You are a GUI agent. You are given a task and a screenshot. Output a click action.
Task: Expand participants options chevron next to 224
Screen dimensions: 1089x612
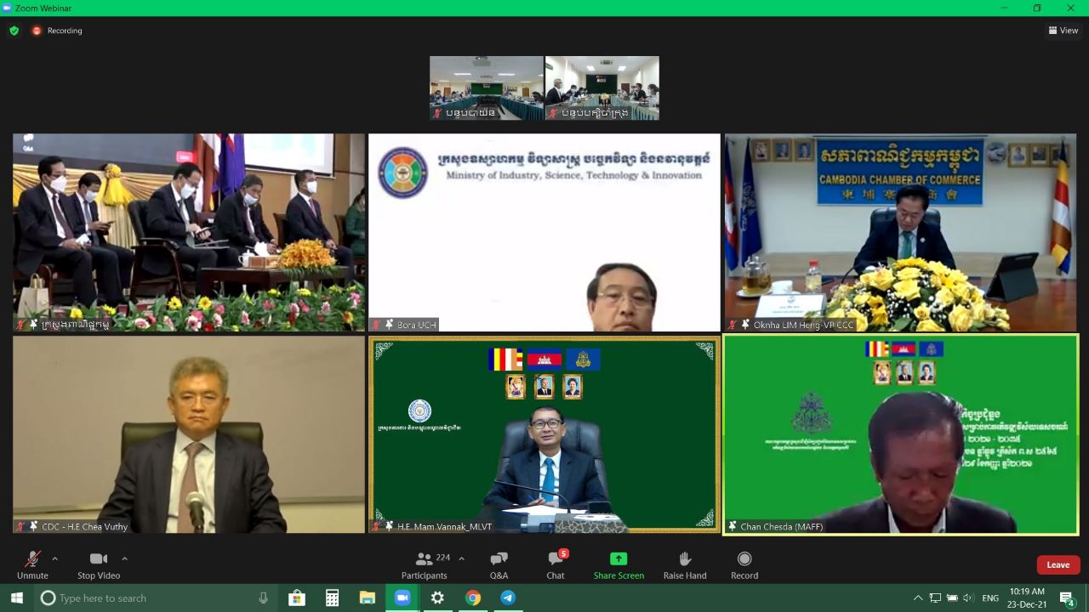click(461, 558)
